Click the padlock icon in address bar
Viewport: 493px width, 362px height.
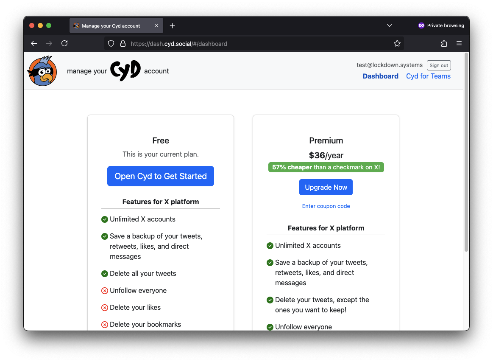(123, 43)
